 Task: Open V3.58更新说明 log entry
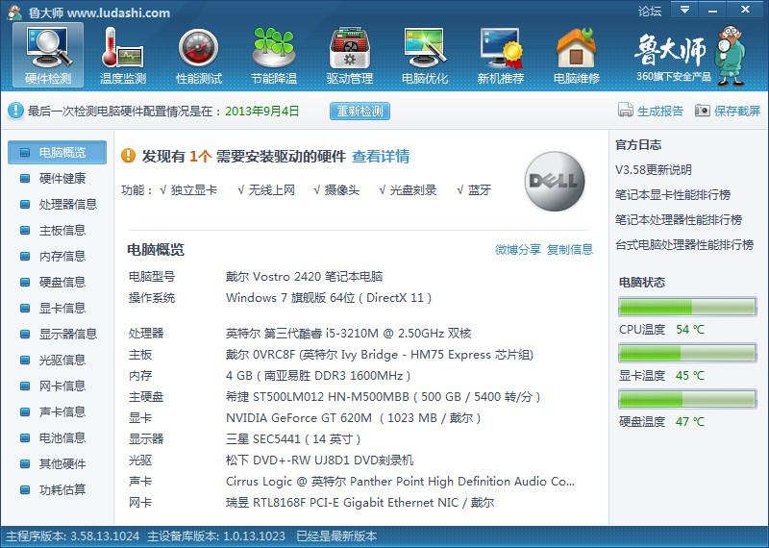point(654,170)
